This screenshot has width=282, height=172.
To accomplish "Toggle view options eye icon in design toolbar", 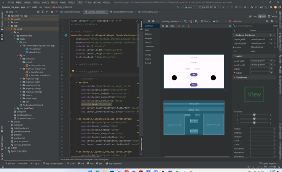I will 163,26.
